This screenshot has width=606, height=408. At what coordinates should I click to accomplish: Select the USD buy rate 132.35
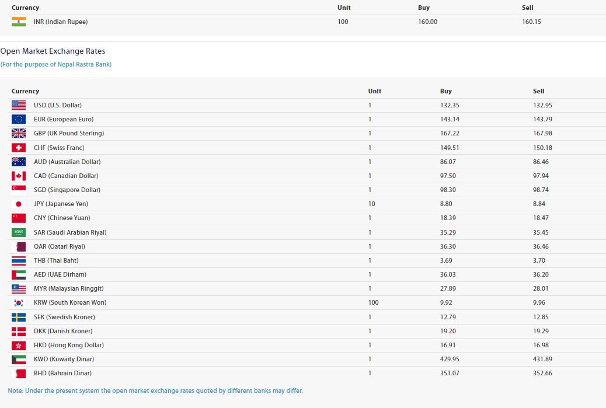(x=450, y=105)
